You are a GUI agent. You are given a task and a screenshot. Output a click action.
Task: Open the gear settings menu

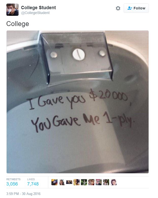[x=118, y=8]
